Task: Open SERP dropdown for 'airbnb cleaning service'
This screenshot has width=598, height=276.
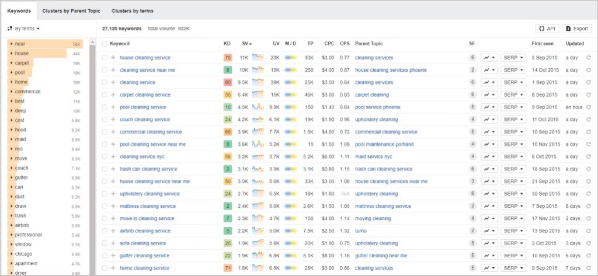Action: 513,231
